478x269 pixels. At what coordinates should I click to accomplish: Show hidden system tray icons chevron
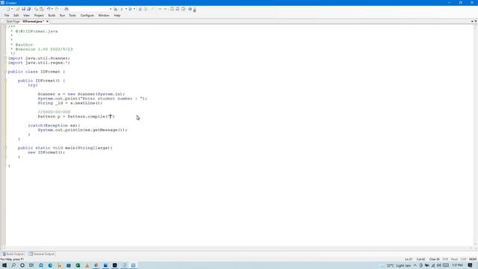pyautogui.click(x=415, y=265)
